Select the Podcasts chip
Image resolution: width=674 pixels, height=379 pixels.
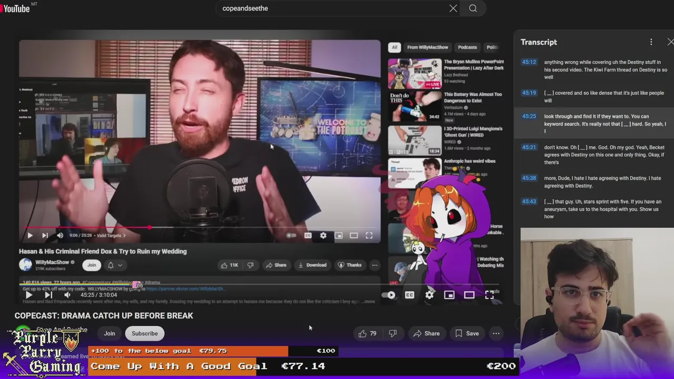[468, 47]
